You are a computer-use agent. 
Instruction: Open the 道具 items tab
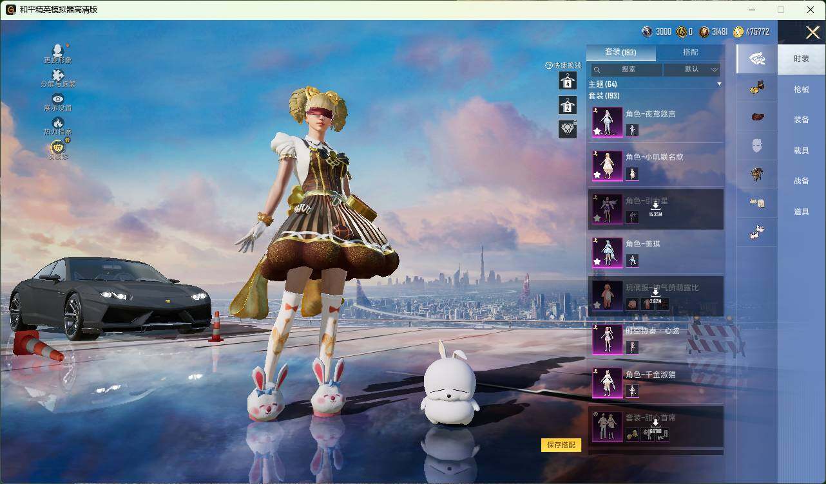[x=801, y=211]
